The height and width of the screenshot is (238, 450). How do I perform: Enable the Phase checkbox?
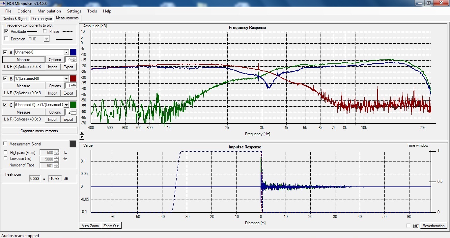click(x=45, y=31)
